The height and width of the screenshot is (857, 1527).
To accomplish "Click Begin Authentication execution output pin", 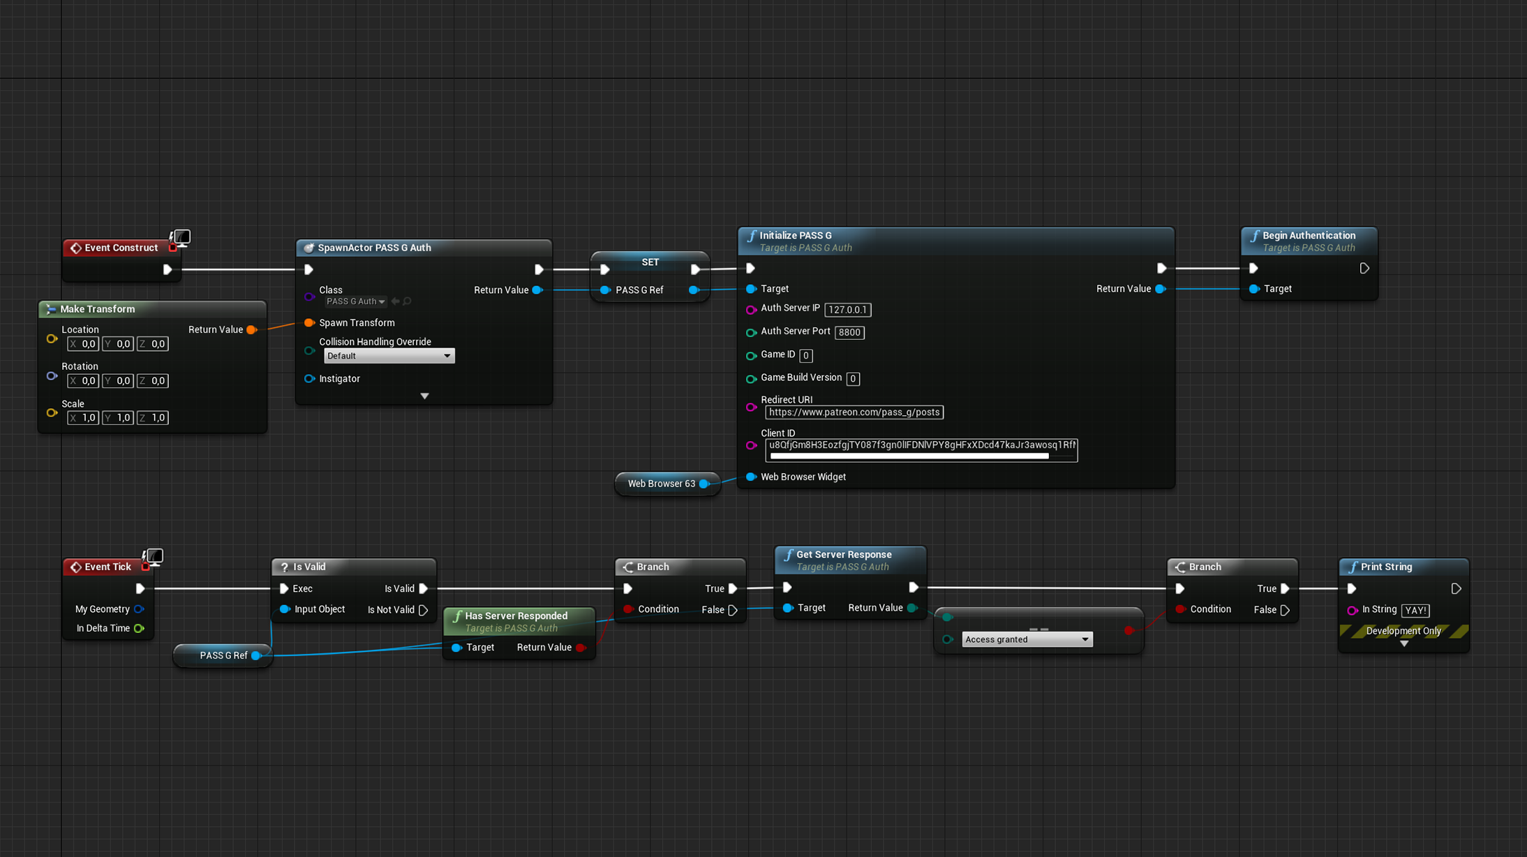I will click(x=1364, y=268).
